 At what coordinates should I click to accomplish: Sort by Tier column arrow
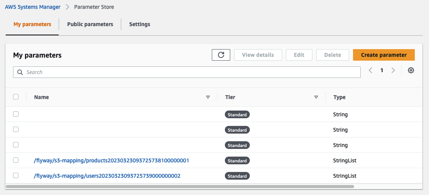(x=316, y=97)
